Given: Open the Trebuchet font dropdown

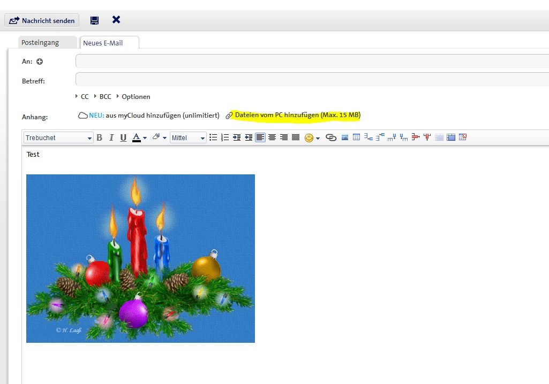Looking at the screenshot, I should coord(57,137).
